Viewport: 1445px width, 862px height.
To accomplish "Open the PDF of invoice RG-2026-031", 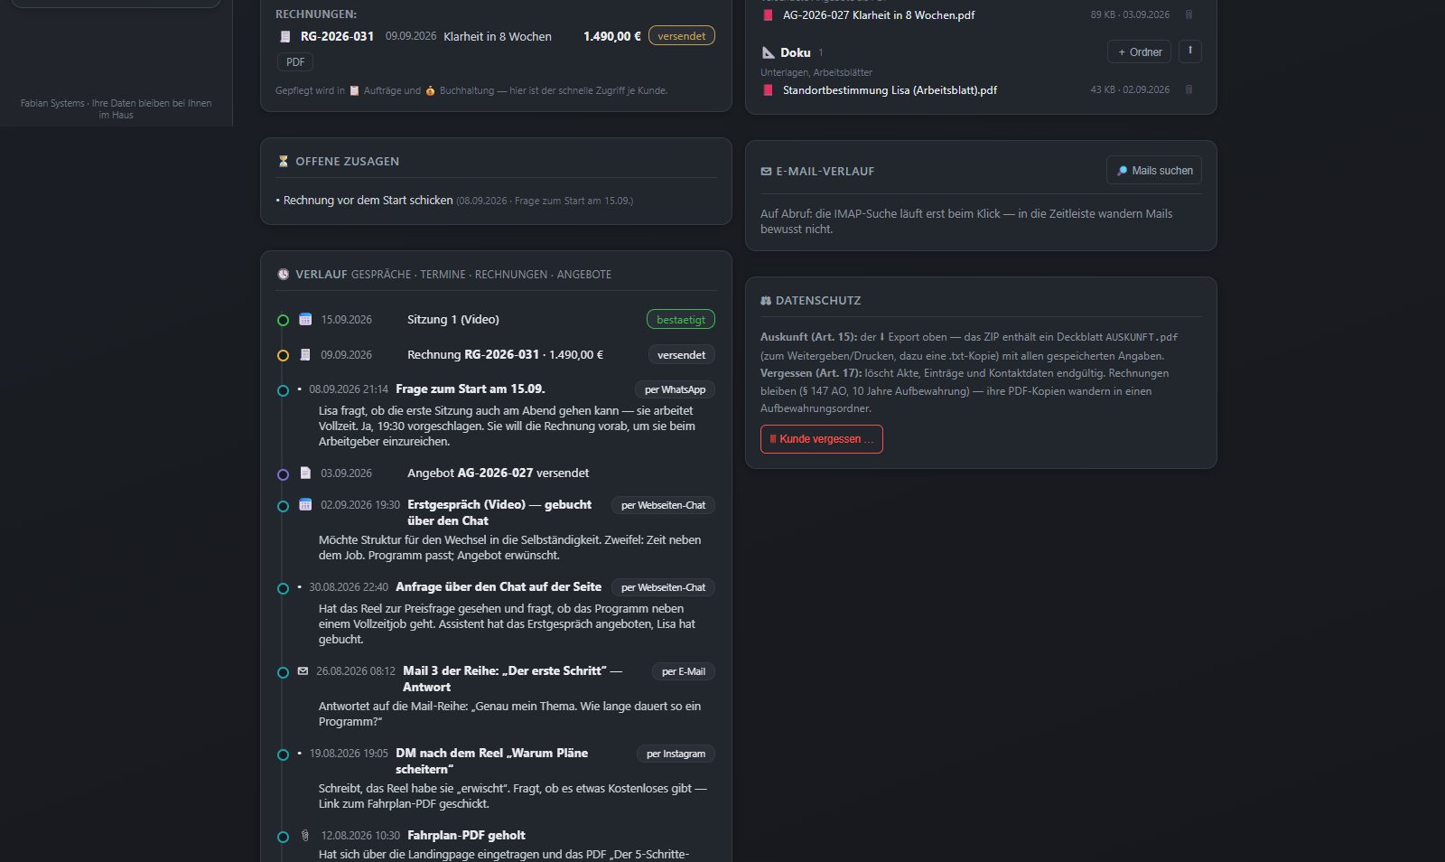I will coord(295,62).
